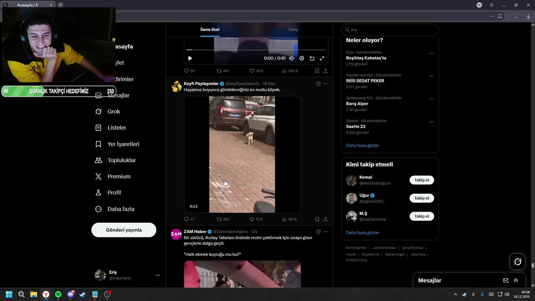Follow Kemal with Takip et
The image size is (535, 301).
point(422,180)
